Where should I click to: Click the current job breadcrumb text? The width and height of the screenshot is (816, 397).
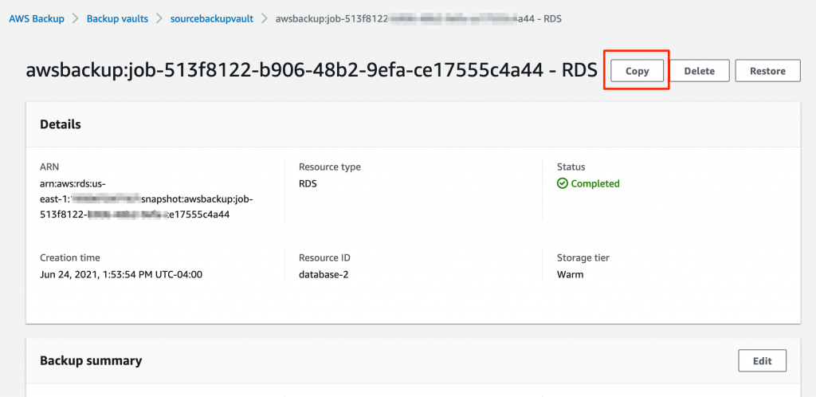click(418, 18)
